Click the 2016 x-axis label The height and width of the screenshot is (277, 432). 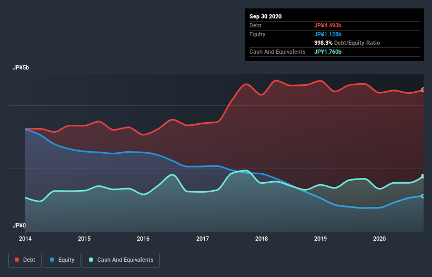click(x=143, y=239)
